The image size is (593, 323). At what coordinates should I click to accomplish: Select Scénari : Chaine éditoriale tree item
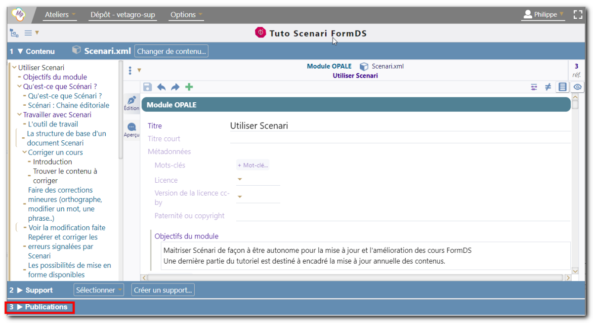[69, 105]
